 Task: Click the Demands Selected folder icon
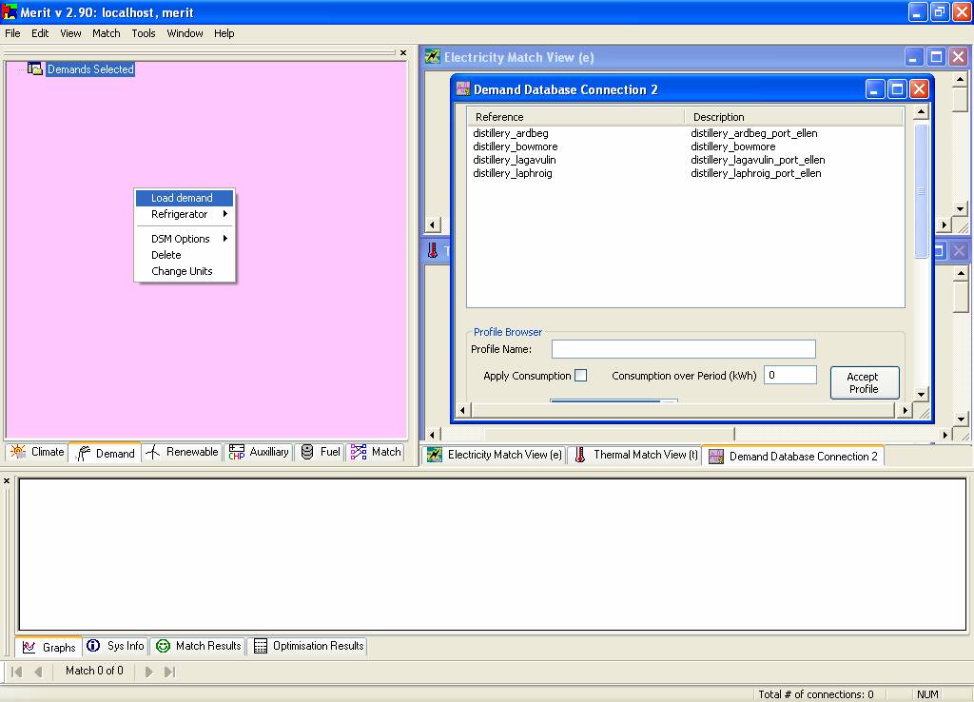tap(35, 68)
